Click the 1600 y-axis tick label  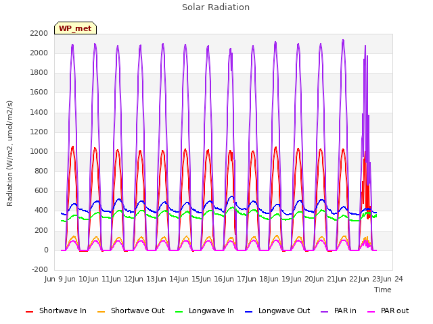pos(39,92)
